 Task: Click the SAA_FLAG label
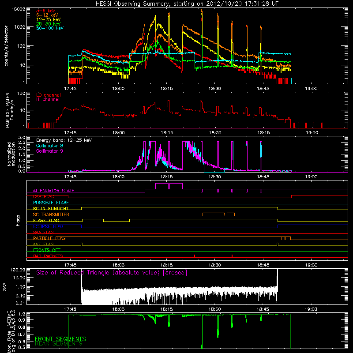coord(43,233)
